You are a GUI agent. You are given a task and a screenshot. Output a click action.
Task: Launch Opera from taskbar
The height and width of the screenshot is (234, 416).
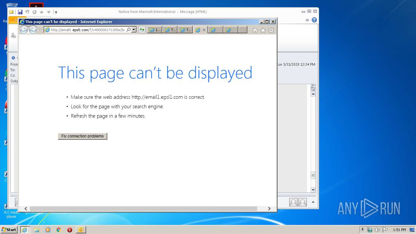pos(70,230)
